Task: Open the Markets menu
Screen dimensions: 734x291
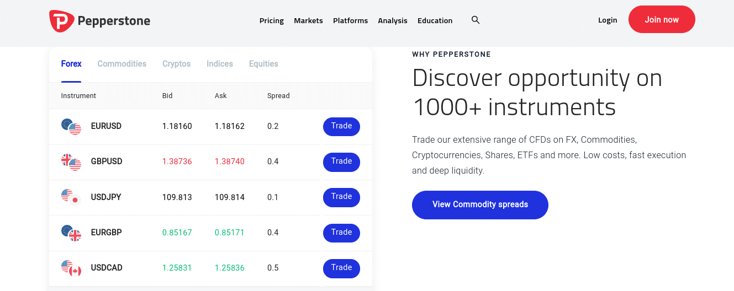Action: pos(308,20)
